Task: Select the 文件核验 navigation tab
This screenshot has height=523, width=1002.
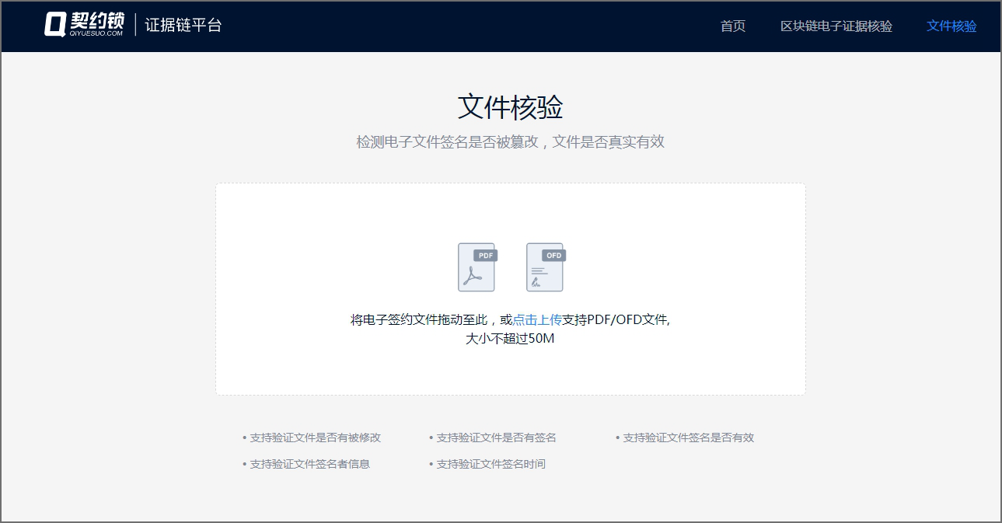Action: coord(951,26)
